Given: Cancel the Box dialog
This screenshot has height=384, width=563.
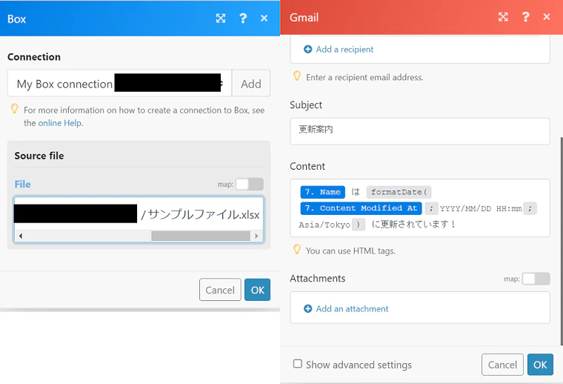Looking at the screenshot, I should [220, 290].
